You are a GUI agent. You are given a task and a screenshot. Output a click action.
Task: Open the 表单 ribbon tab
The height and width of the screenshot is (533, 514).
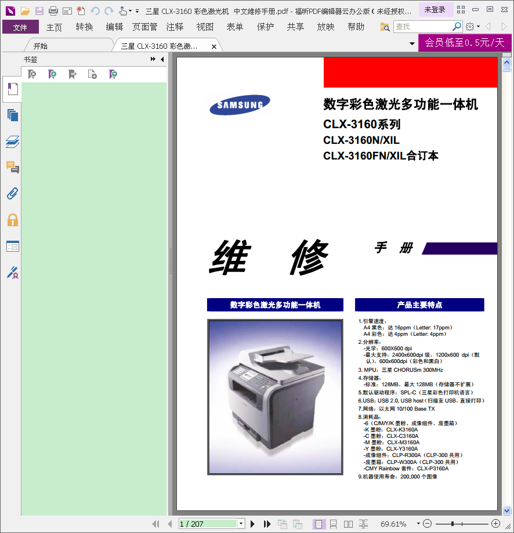pyautogui.click(x=235, y=27)
